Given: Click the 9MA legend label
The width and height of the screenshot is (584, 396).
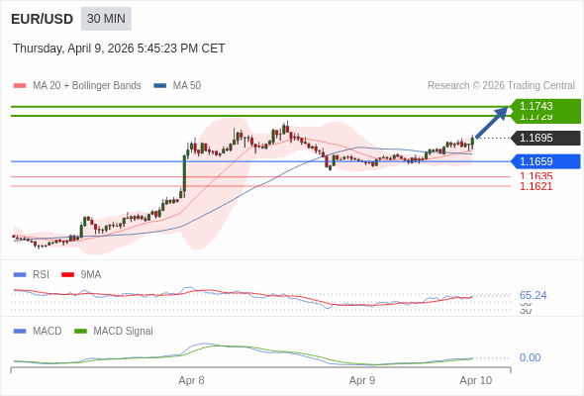Looking at the screenshot, I should (x=91, y=275).
